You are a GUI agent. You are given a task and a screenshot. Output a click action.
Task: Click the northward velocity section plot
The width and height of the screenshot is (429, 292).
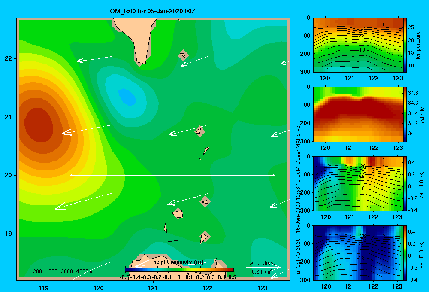358,183
